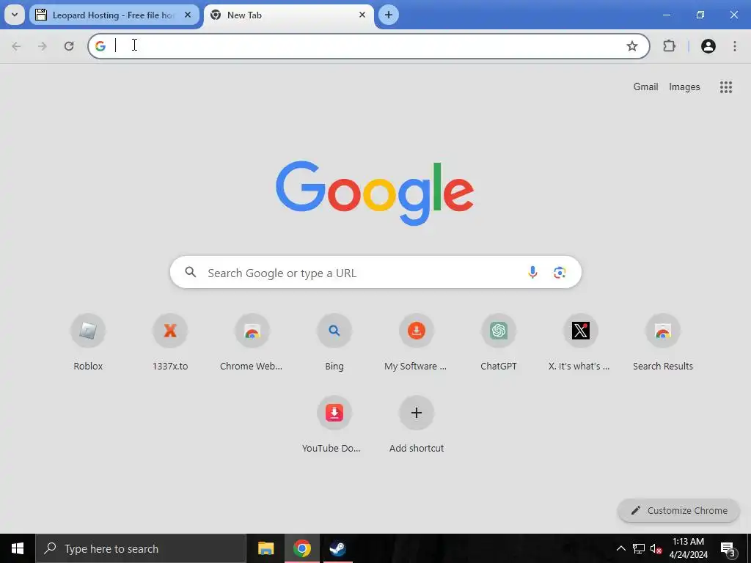
Task: Select the New Tab tab
Action: tap(289, 15)
